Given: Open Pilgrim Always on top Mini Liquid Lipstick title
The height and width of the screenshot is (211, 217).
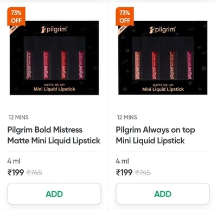Looking at the screenshot, I should click(x=155, y=135).
